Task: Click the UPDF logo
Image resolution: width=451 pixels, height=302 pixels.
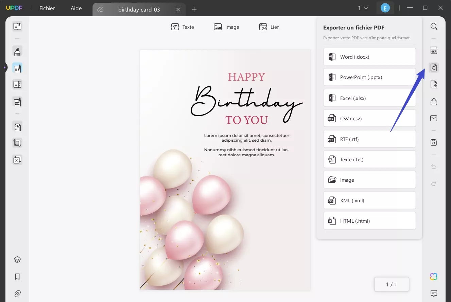Action: (x=14, y=8)
